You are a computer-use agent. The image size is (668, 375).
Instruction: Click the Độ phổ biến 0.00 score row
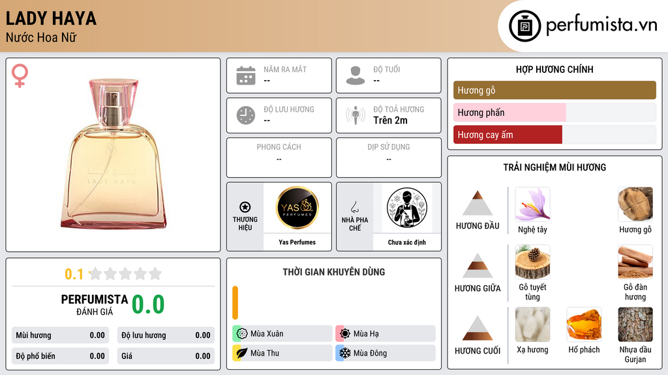pyautogui.click(x=61, y=356)
